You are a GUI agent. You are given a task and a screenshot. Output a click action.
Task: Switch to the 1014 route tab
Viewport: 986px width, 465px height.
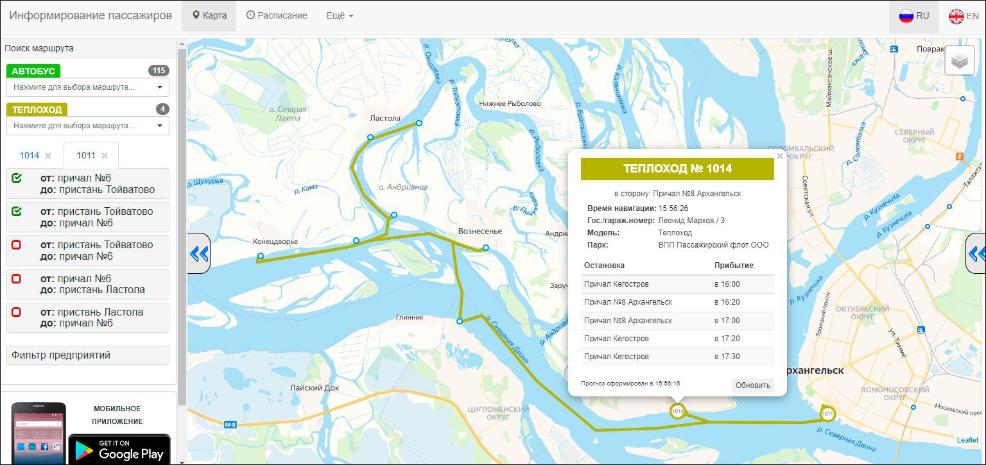coord(30,155)
